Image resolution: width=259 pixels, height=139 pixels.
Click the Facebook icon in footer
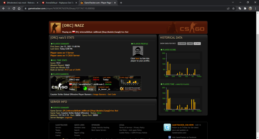pyautogui.click(x=169, y=137)
